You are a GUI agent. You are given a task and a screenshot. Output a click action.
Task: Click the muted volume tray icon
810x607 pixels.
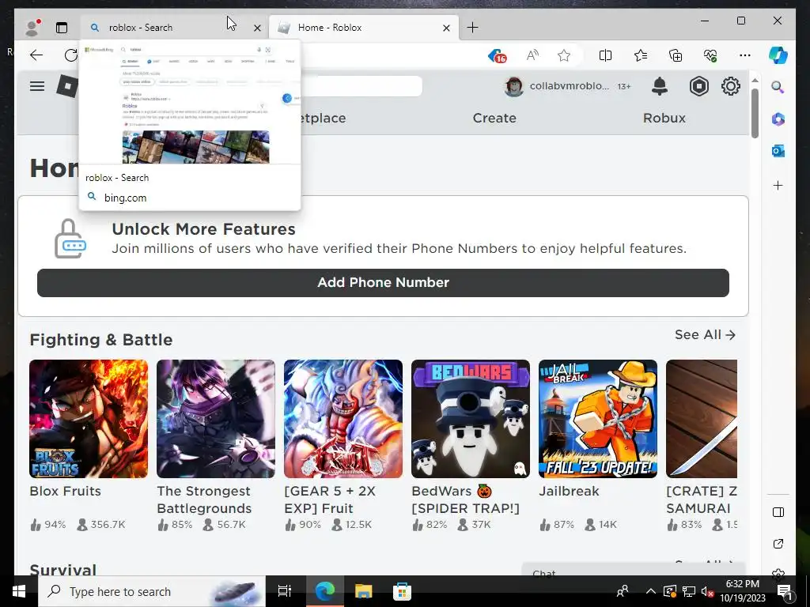click(707, 591)
